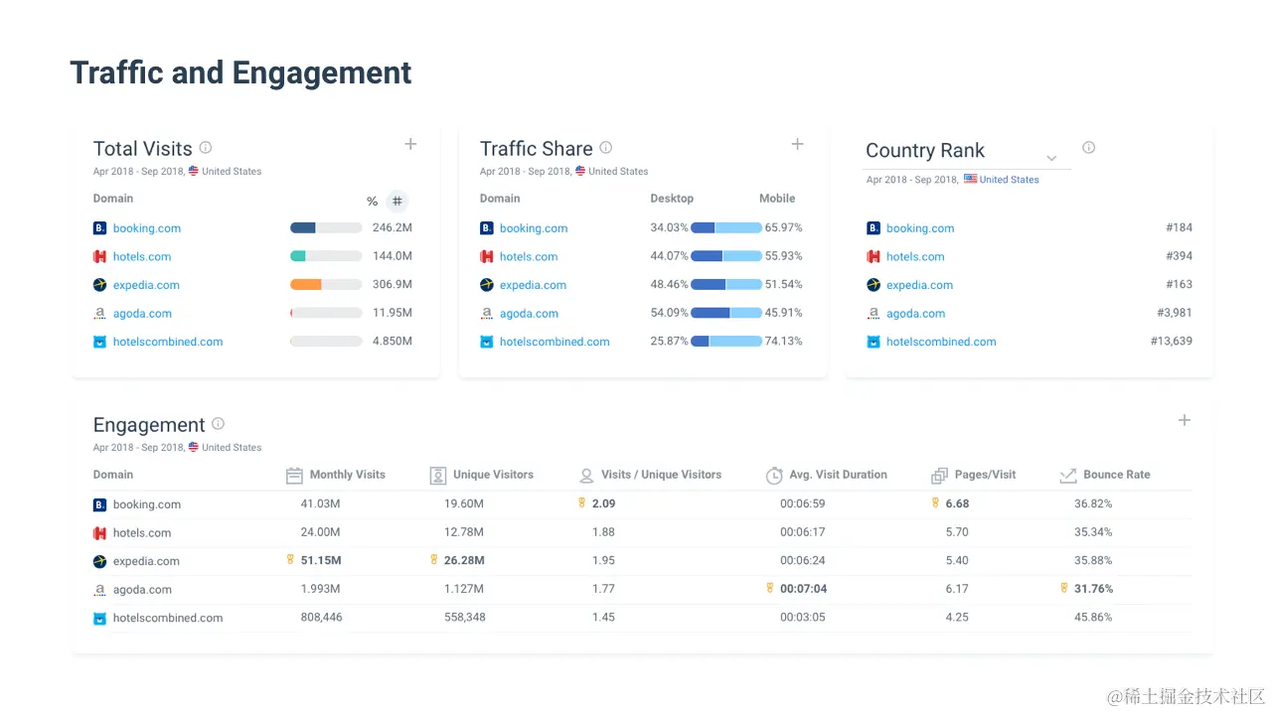Switch Total Visits to number view
This screenshot has width=1272, height=713.
(x=397, y=202)
